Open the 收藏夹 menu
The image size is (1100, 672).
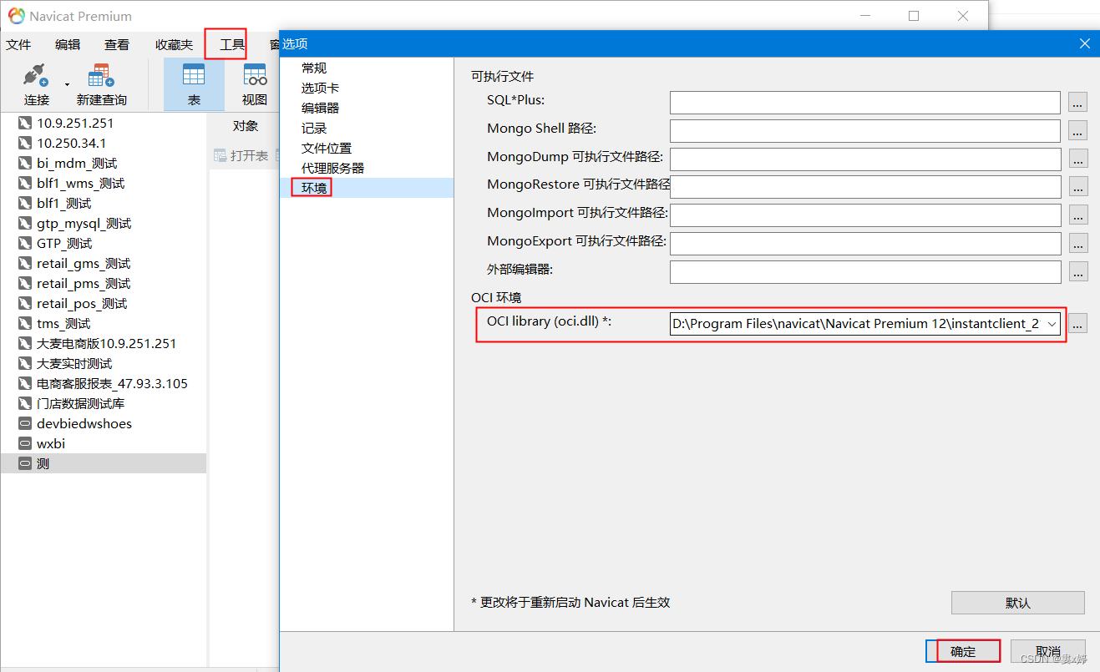point(174,44)
